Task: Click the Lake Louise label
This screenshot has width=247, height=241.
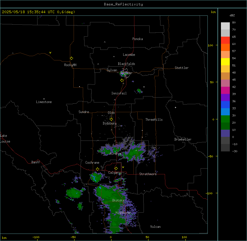Action: 5,139
